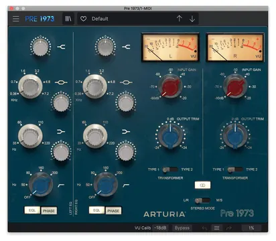The image size is (276, 241).
Task: Click the right EQ low frequency knob
Action: (x=95, y=136)
